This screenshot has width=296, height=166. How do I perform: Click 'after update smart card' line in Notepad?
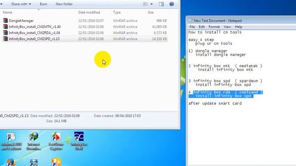coord(215,103)
